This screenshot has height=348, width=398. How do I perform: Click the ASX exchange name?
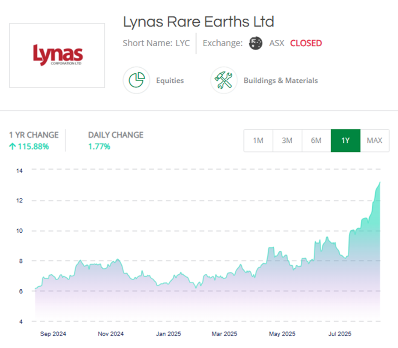click(x=276, y=43)
